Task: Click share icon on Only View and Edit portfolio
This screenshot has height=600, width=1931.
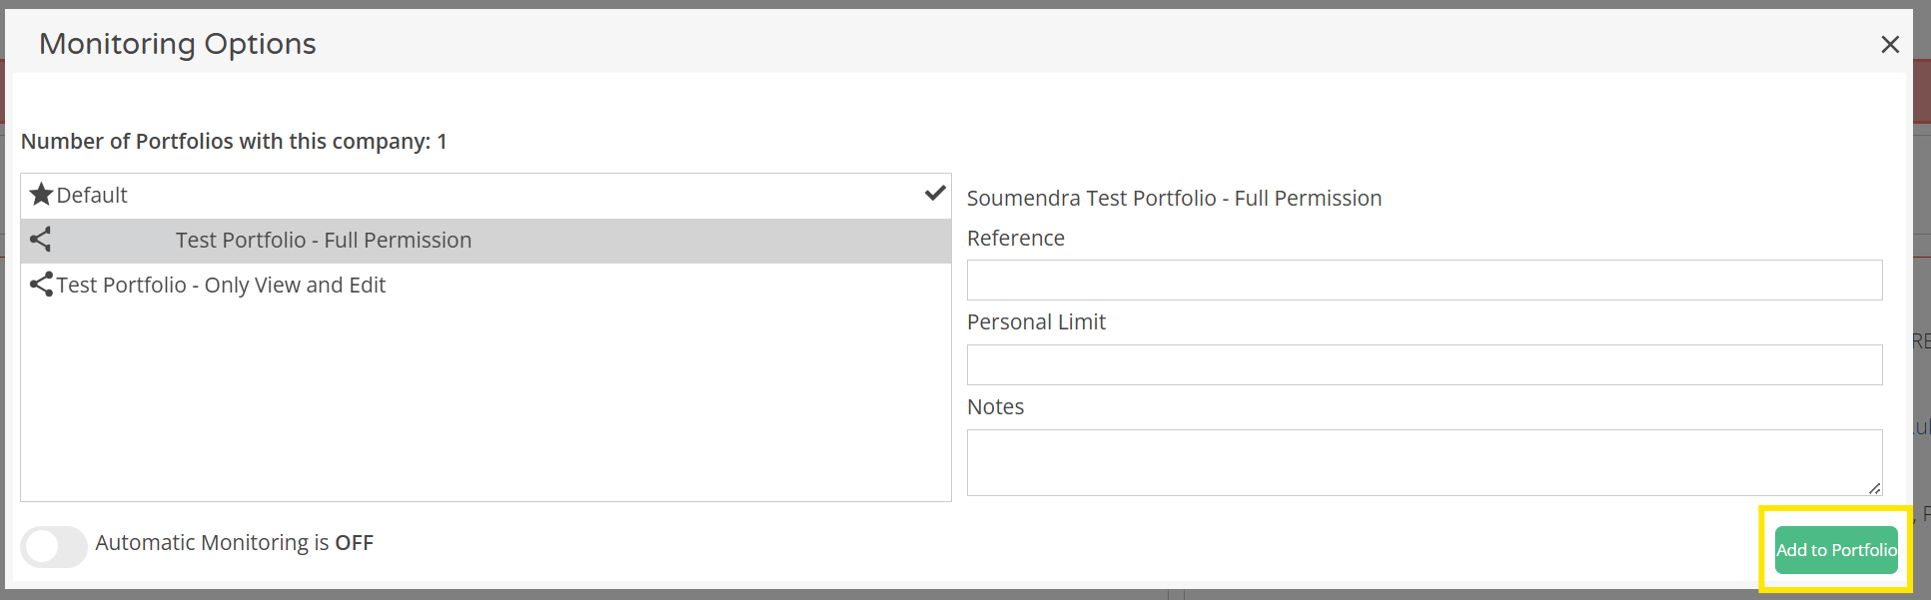Action: (41, 285)
